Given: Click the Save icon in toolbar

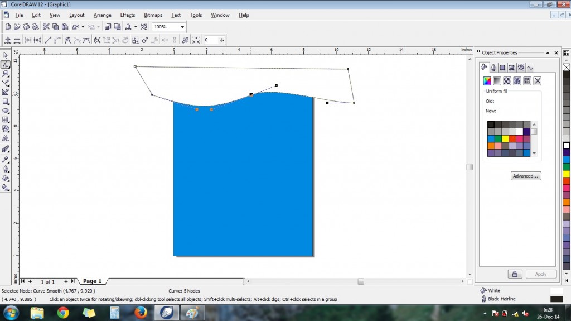Looking at the screenshot, I should (x=26, y=27).
